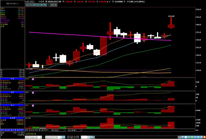Viewport: 206px width, 139px height.
Task: Switch to the 10-minute timeframe
Action: pos(34,5)
